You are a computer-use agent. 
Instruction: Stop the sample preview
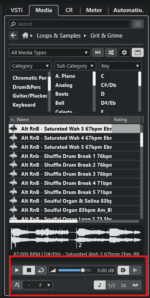click(x=29, y=270)
